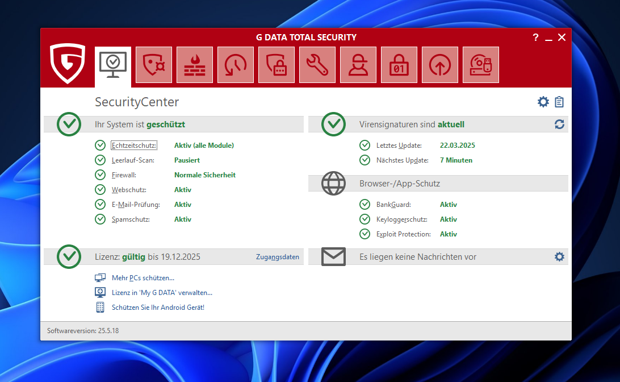Click the check icon next to Spamschutz

pyautogui.click(x=100, y=219)
